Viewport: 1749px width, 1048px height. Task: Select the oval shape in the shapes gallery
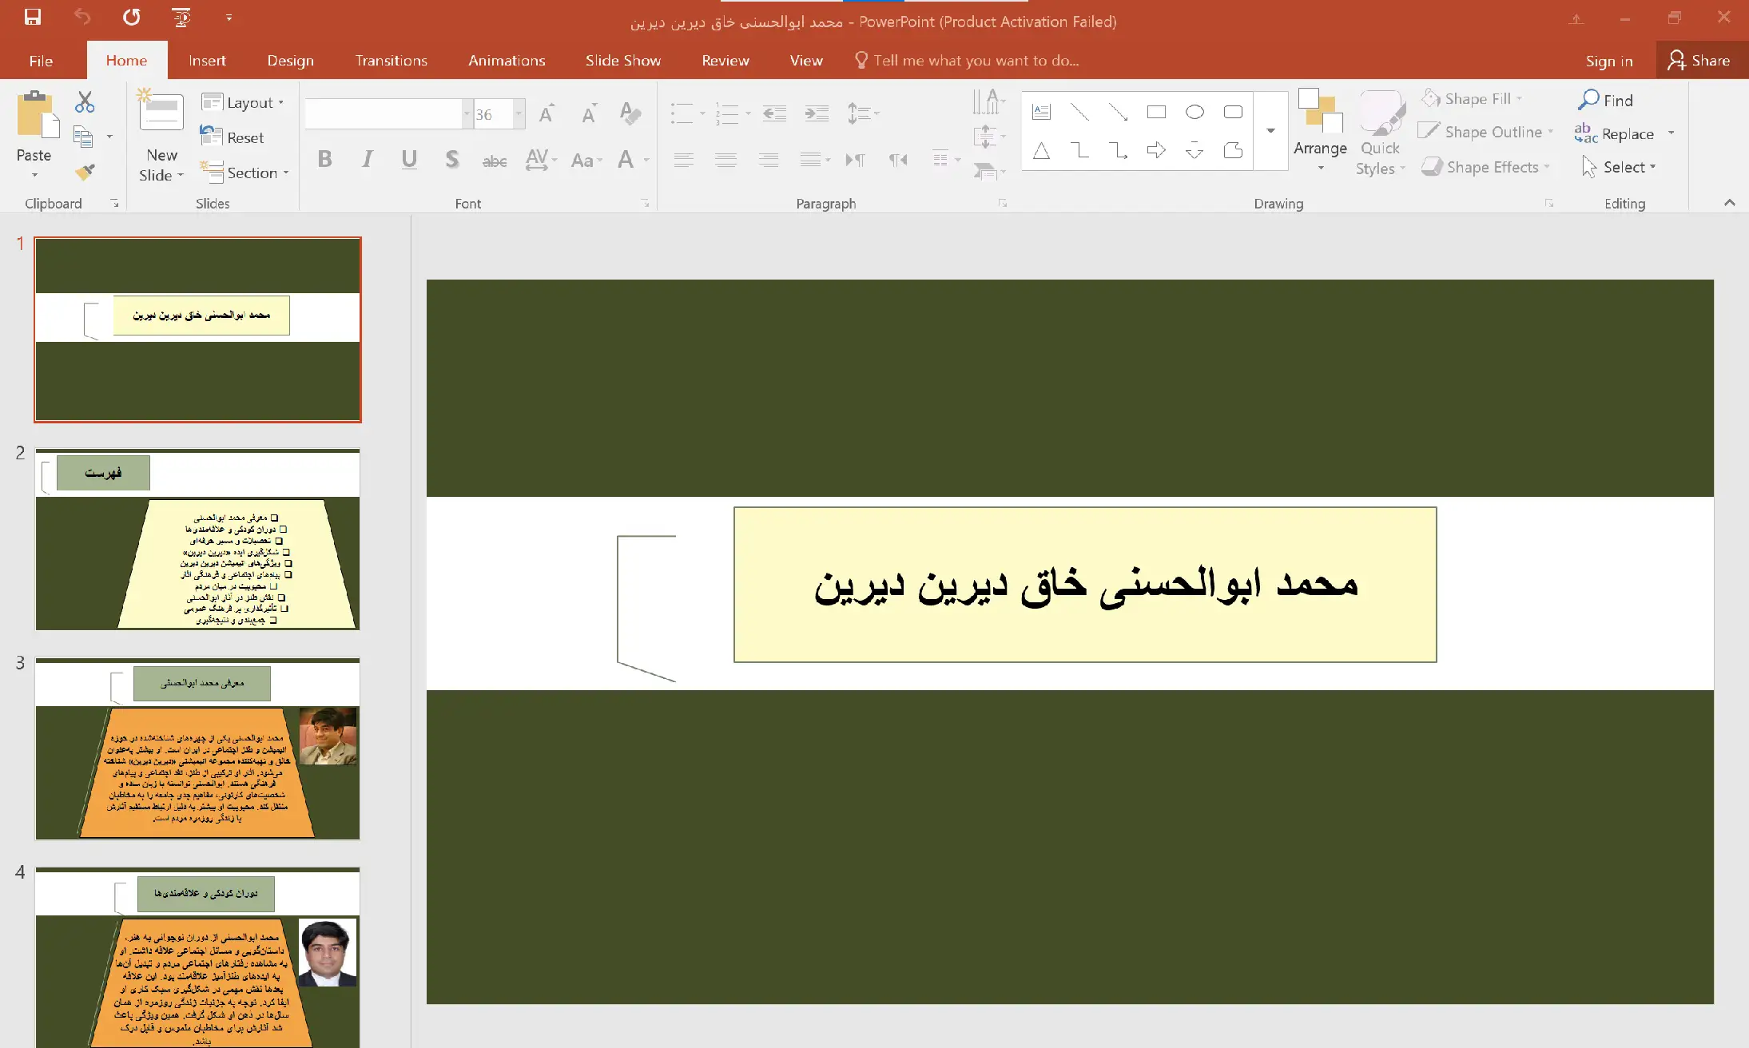(1194, 113)
